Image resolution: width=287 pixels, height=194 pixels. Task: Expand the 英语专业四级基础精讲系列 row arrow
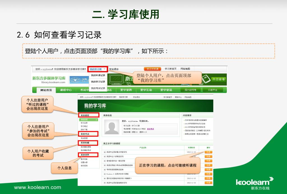tap(105, 183)
